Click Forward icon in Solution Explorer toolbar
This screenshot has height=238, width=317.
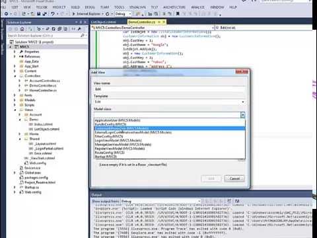[x=16, y=29]
